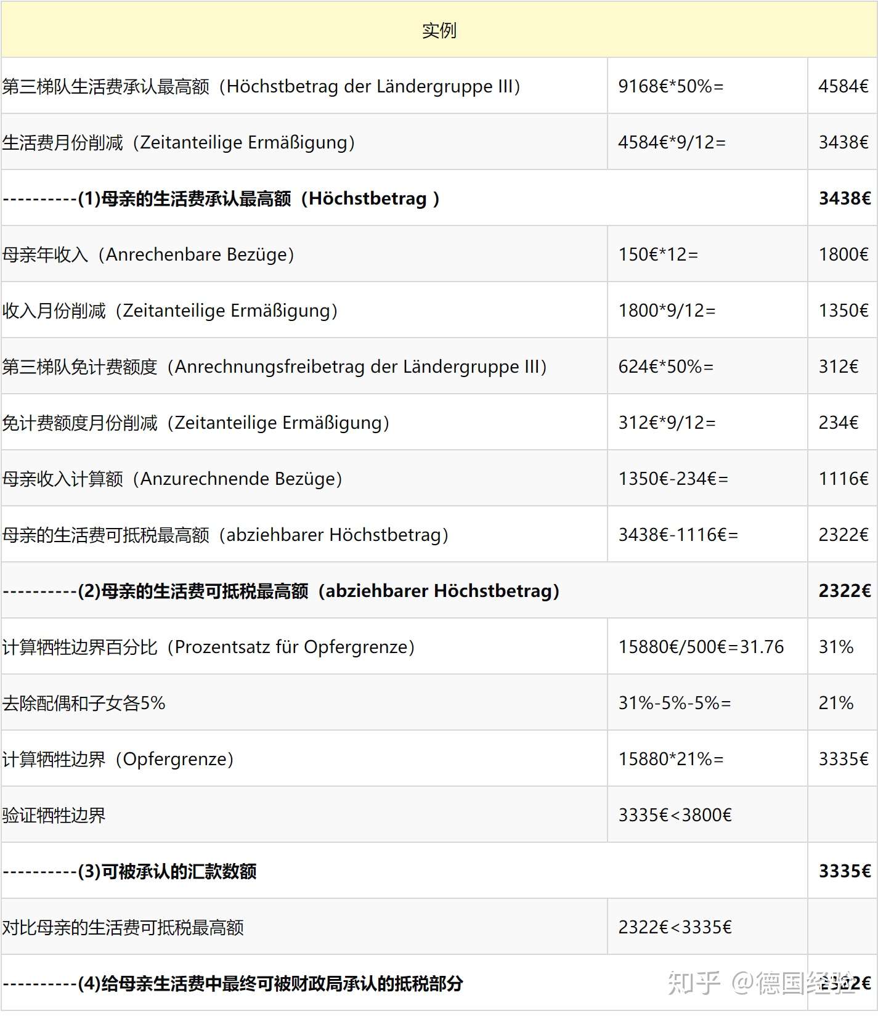
Task: Click the result value '31%'
Action: coord(836,647)
